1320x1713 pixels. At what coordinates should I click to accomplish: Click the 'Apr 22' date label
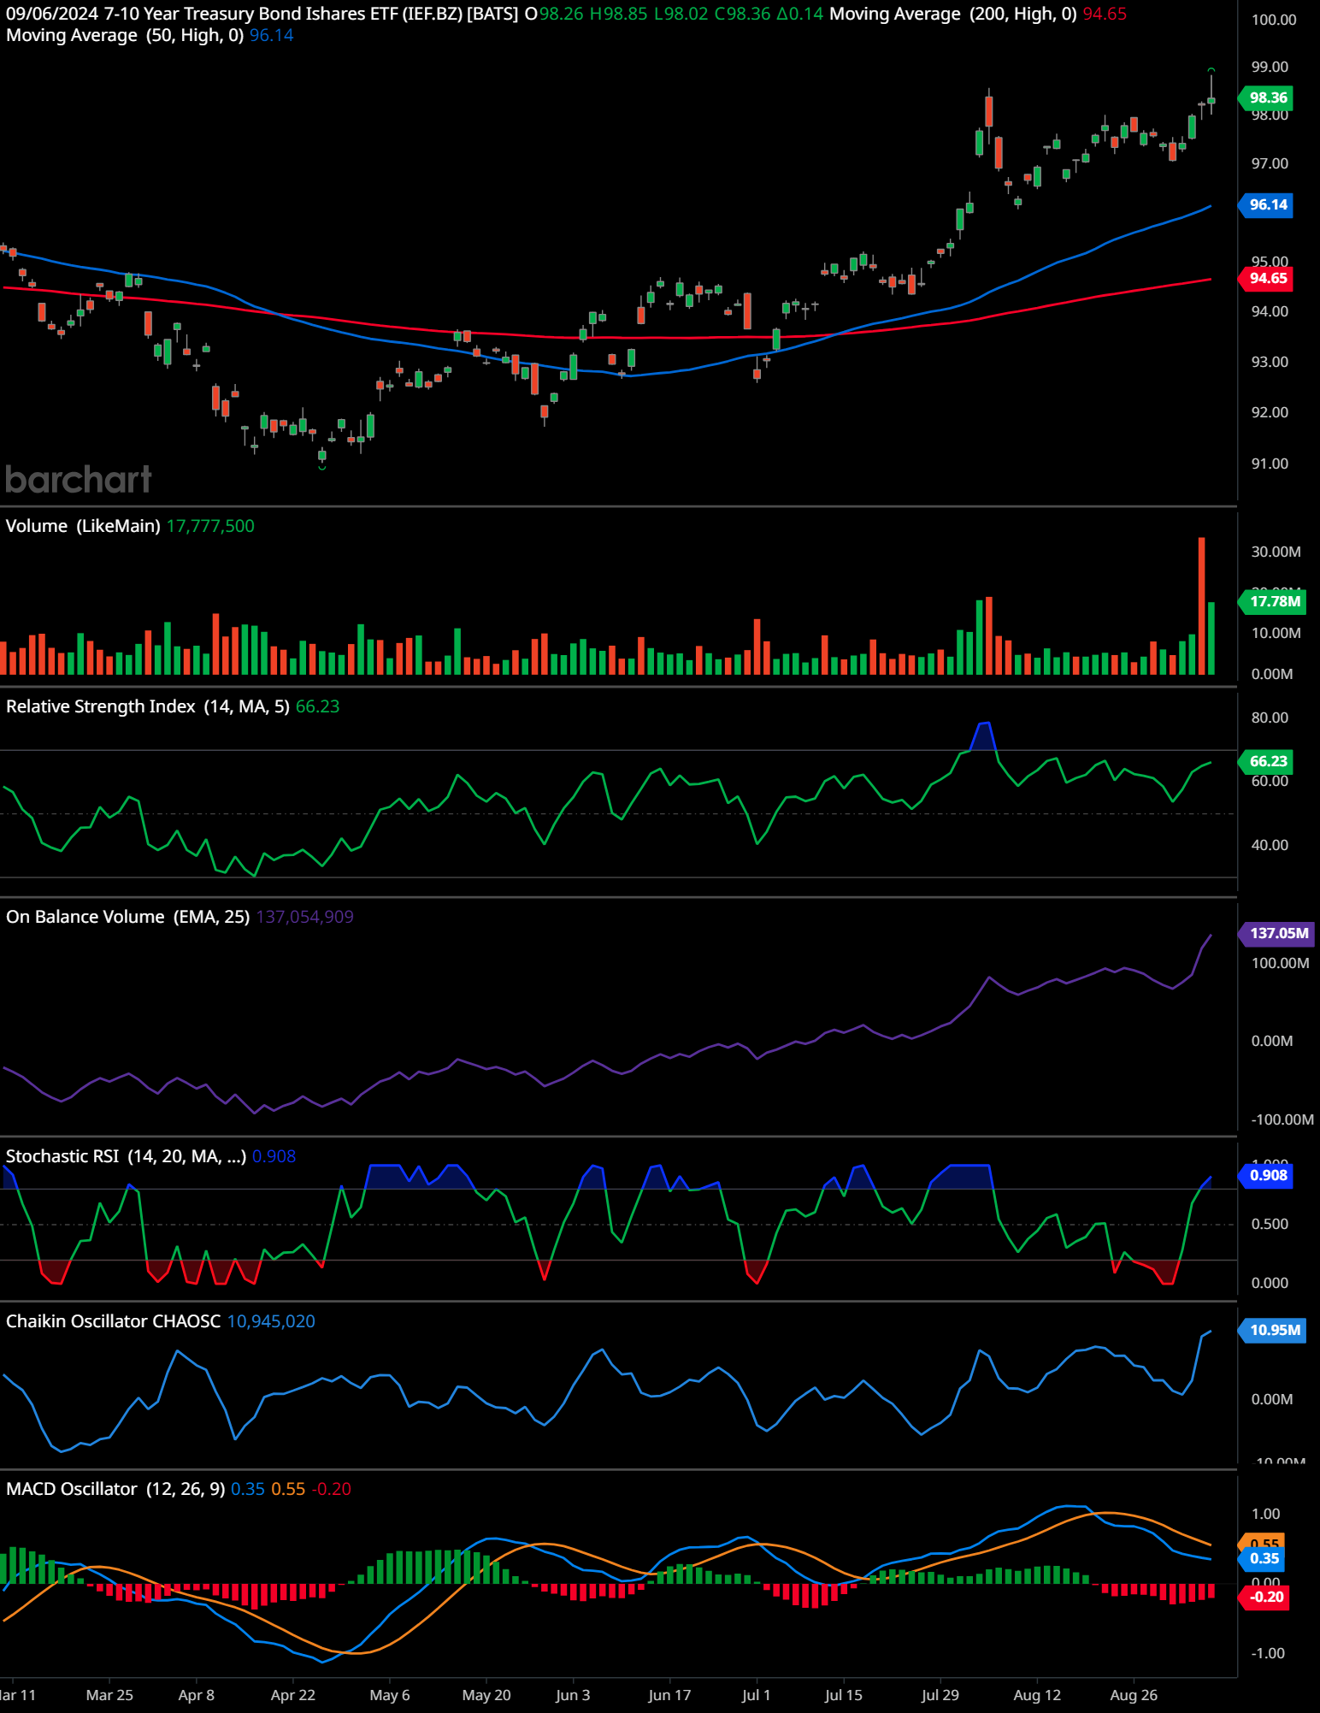click(x=292, y=1695)
